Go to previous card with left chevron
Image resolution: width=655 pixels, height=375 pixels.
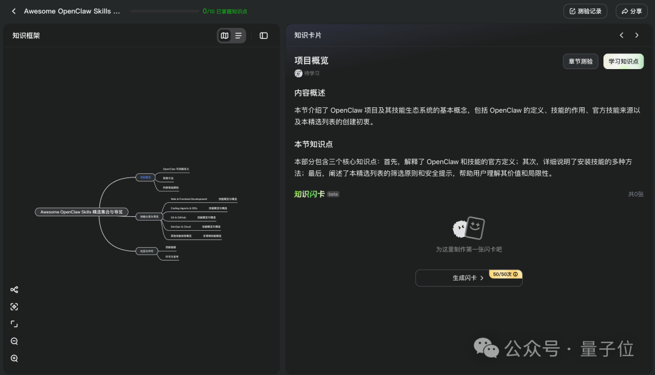(620, 35)
